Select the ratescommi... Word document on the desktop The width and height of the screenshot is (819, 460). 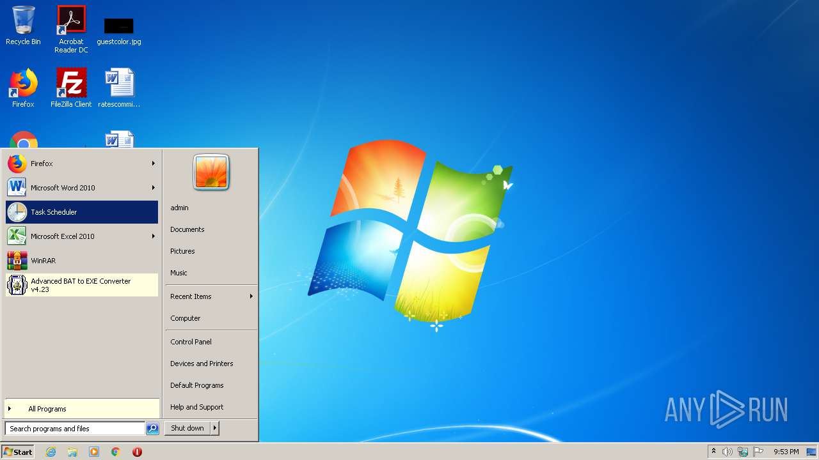[x=119, y=88]
